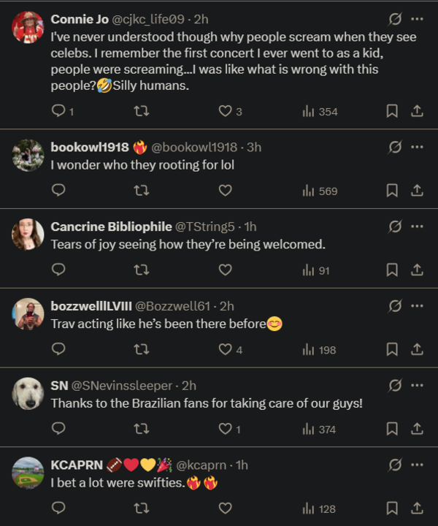Open Grok icon on Connie Jo's tweet
Screen dimensions: 438x526
tap(395, 20)
